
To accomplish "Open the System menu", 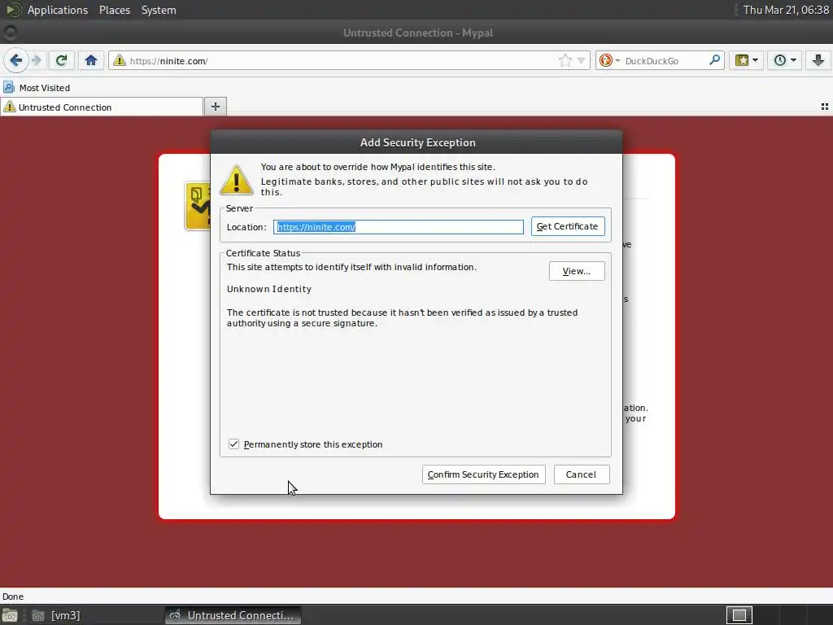I will (x=159, y=10).
